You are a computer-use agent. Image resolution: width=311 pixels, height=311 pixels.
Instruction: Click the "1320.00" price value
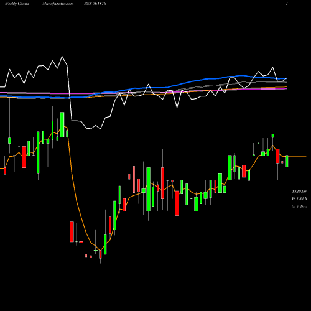299,191
